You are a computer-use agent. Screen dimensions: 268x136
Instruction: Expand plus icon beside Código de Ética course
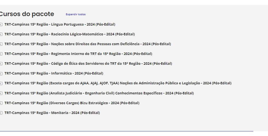pyautogui.click(x=1, y=64)
